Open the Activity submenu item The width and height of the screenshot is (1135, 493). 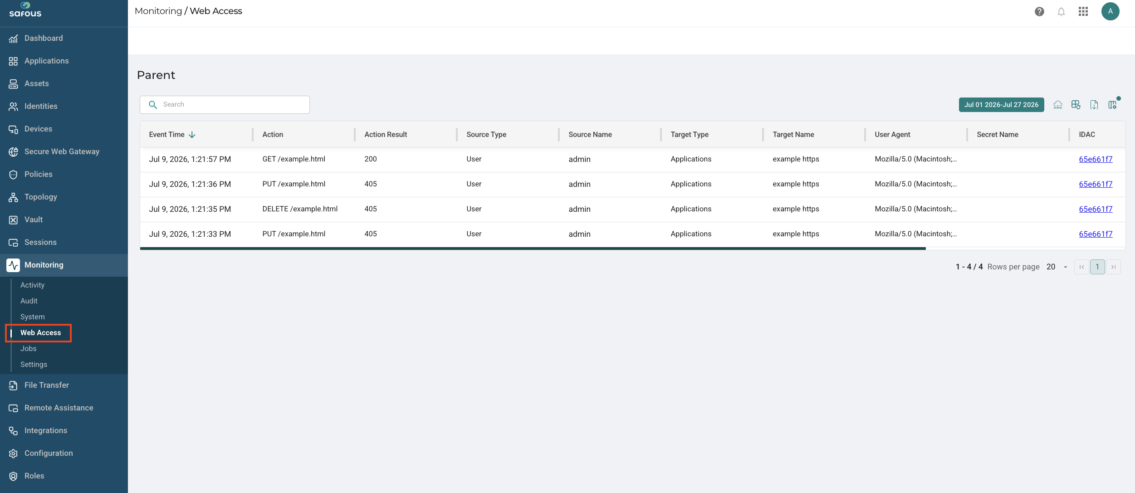coord(32,285)
